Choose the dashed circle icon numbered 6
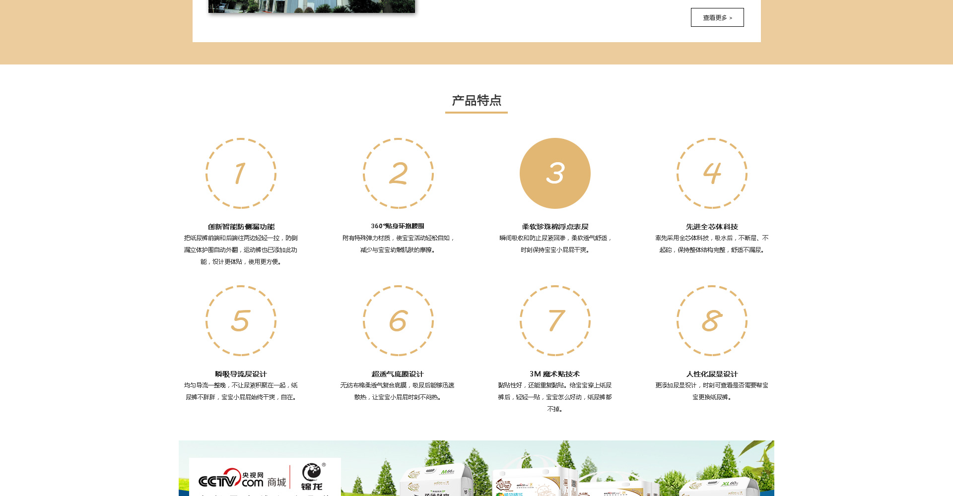Image resolution: width=953 pixels, height=496 pixels. [398, 320]
